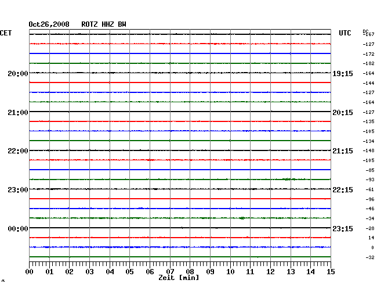Select the station code ROTZ

coord(89,24)
